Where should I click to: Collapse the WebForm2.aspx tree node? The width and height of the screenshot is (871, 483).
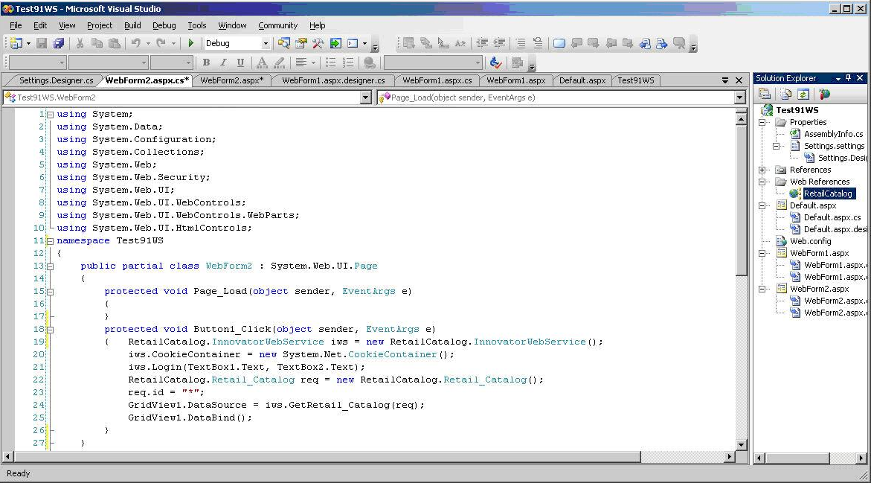pyautogui.click(x=762, y=289)
